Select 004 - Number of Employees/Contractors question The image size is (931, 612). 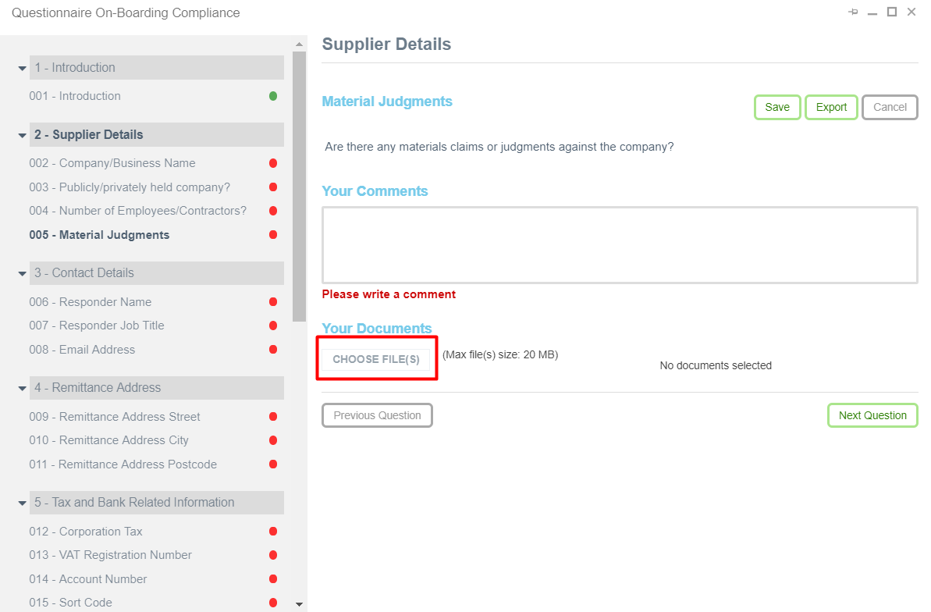coord(138,210)
